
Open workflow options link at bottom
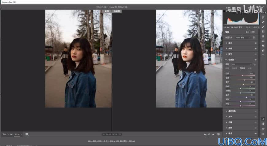(x=111, y=141)
